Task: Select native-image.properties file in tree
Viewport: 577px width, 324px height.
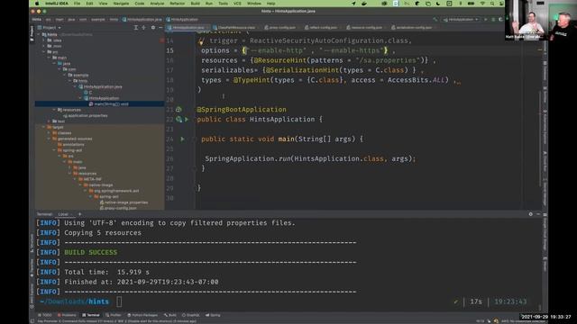Action: tap(124, 202)
